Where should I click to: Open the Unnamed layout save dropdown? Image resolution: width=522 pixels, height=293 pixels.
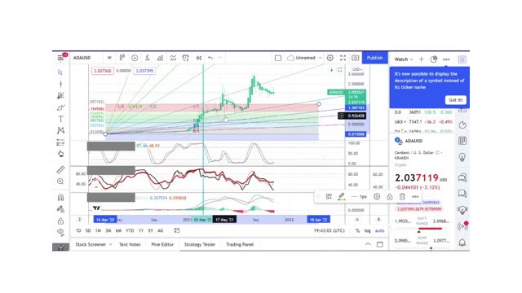(304, 58)
